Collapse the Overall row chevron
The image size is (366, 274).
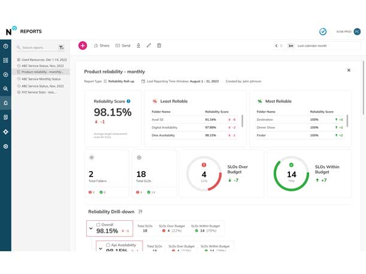pyautogui.click(x=91, y=229)
